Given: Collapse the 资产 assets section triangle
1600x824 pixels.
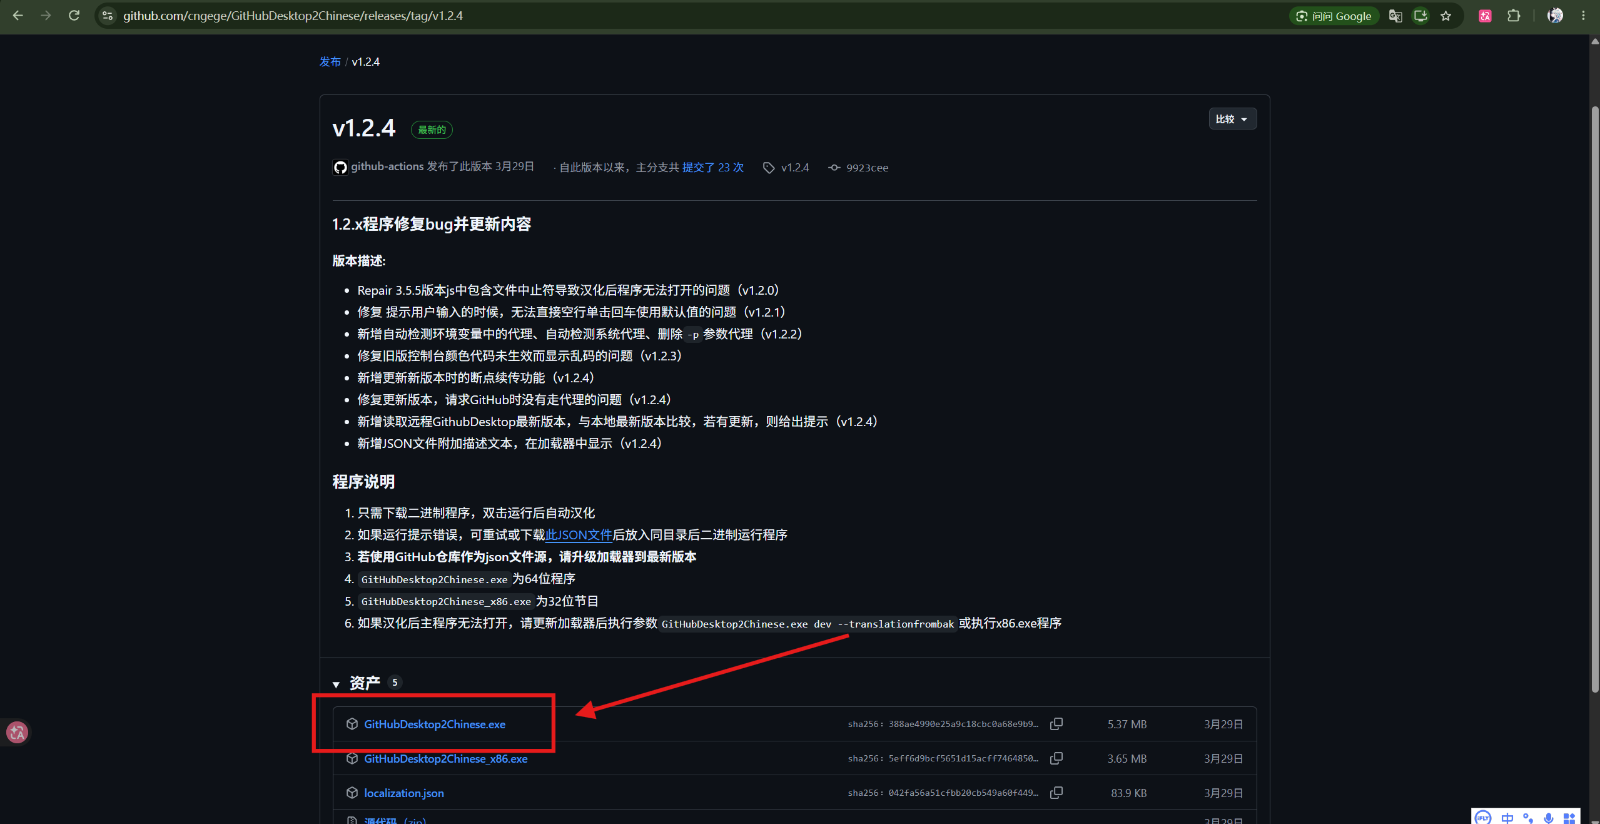Looking at the screenshot, I should [x=336, y=684].
